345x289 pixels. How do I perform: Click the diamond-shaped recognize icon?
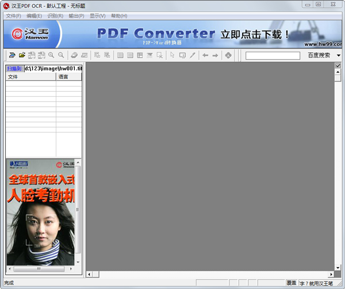tap(228, 55)
